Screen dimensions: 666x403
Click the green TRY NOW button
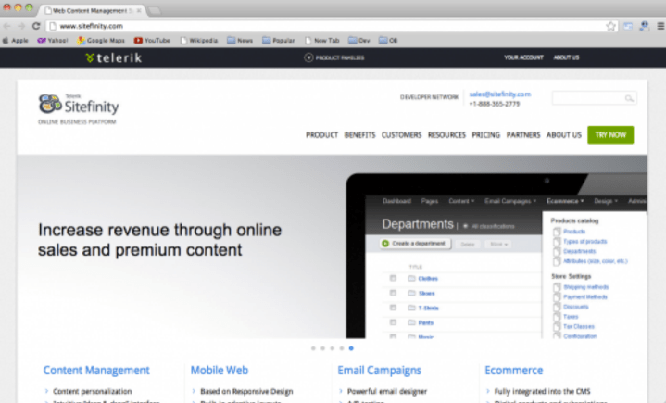coord(610,135)
